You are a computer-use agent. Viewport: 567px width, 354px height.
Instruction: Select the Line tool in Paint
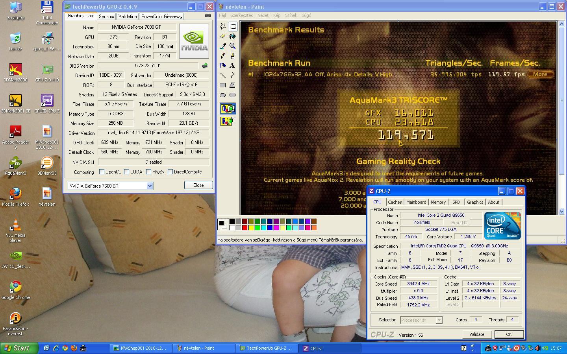(223, 75)
